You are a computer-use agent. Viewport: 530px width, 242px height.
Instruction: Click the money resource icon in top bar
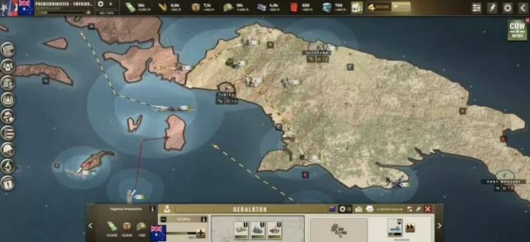[x=131, y=7]
